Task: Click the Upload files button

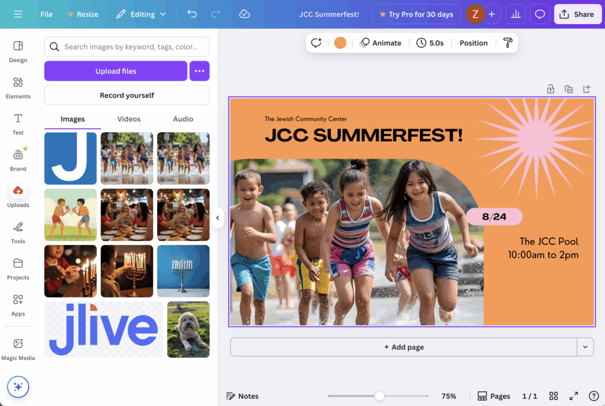Action: (116, 71)
